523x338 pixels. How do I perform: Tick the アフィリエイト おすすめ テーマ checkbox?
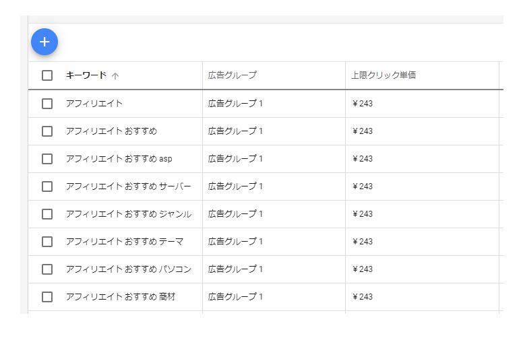pyautogui.click(x=47, y=242)
